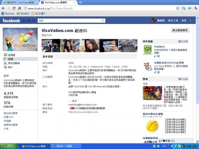Click the 分享 share link
This screenshot has width=199, height=149.
tap(6, 129)
